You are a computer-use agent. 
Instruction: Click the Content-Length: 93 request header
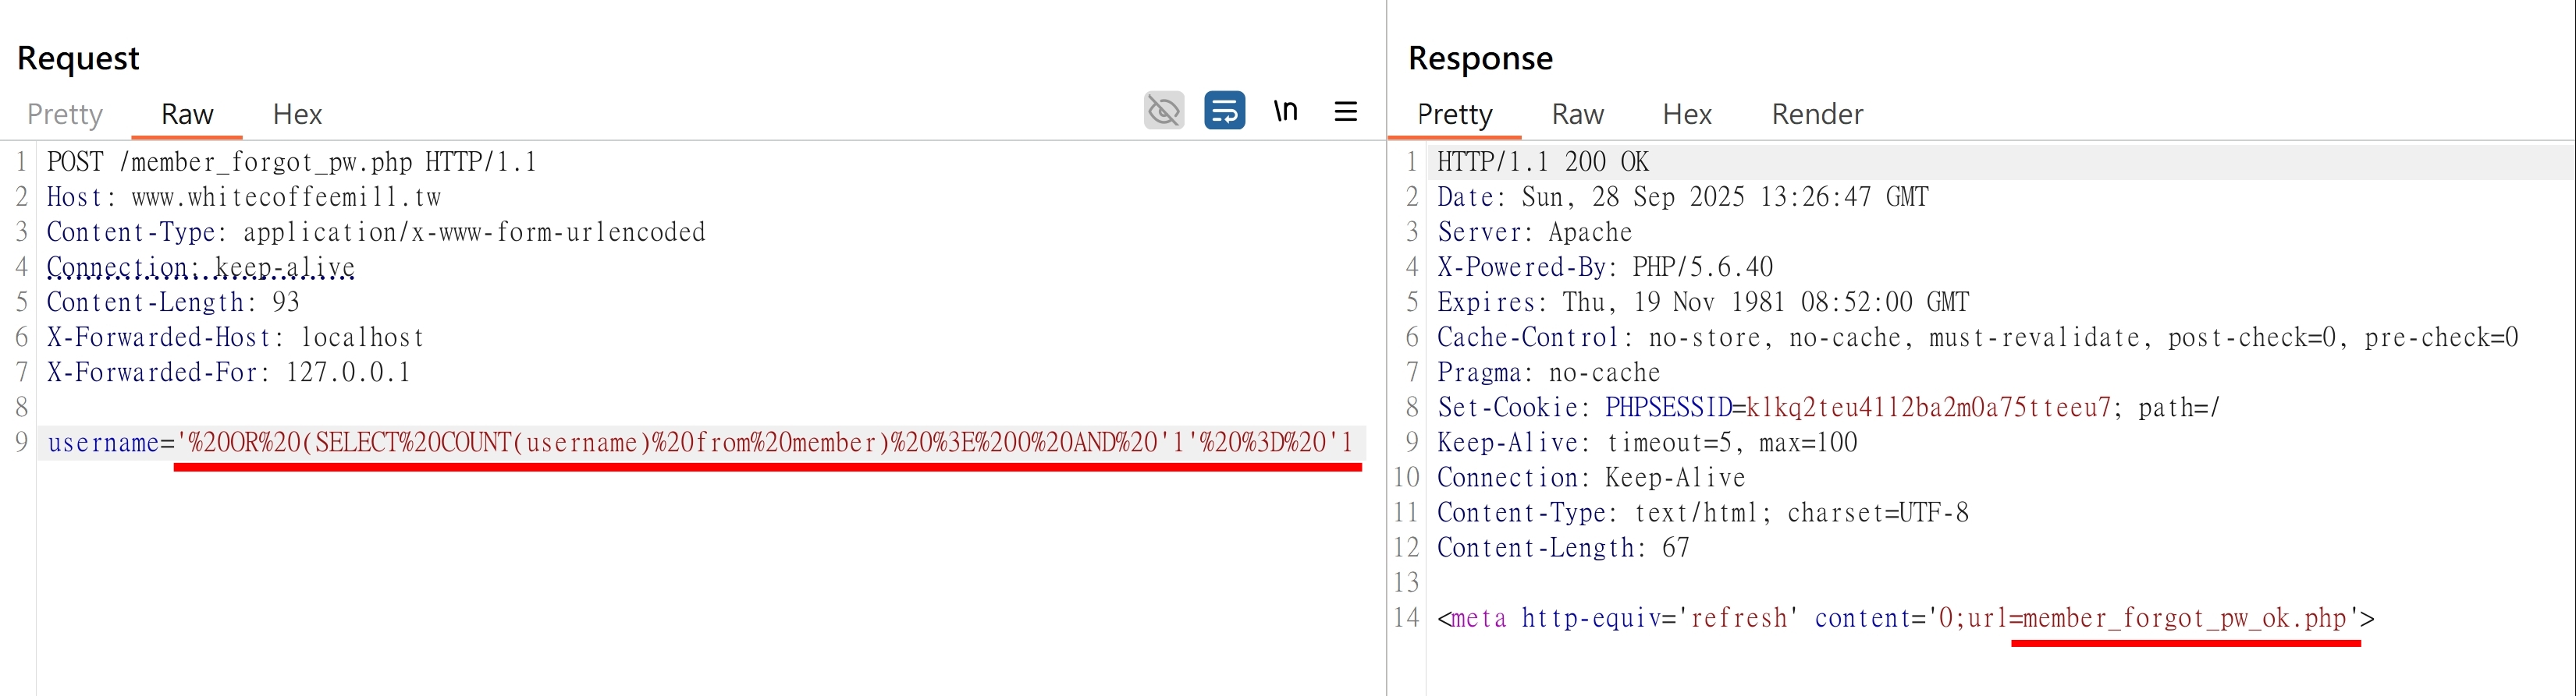pos(173,302)
